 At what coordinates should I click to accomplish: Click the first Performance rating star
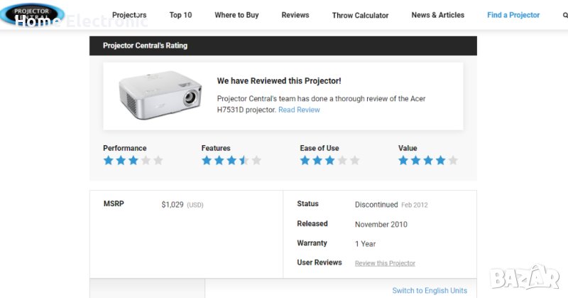(109, 161)
